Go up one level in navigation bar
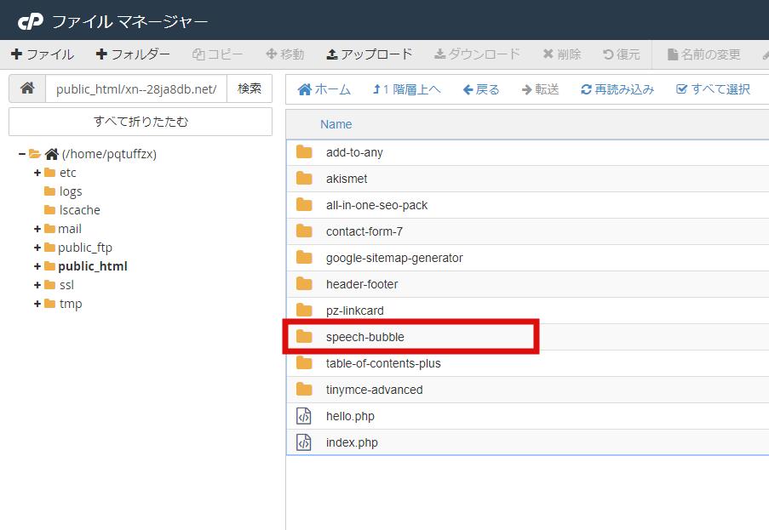The width and height of the screenshot is (769, 530). [406, 89]
